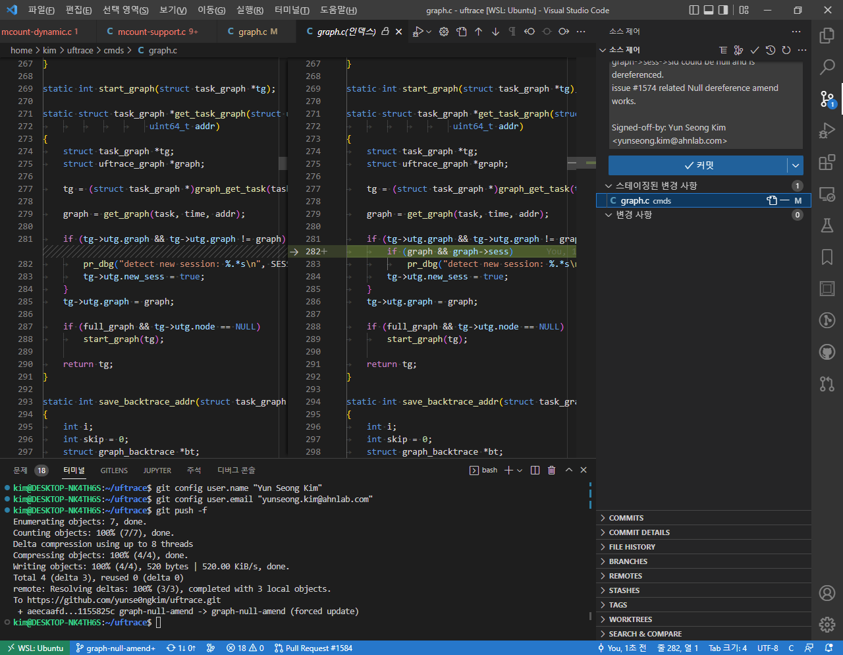This screenshot has height=655, width=843.
Task: Toggle primary sidebar layout button in title bar
Action: 694,10
